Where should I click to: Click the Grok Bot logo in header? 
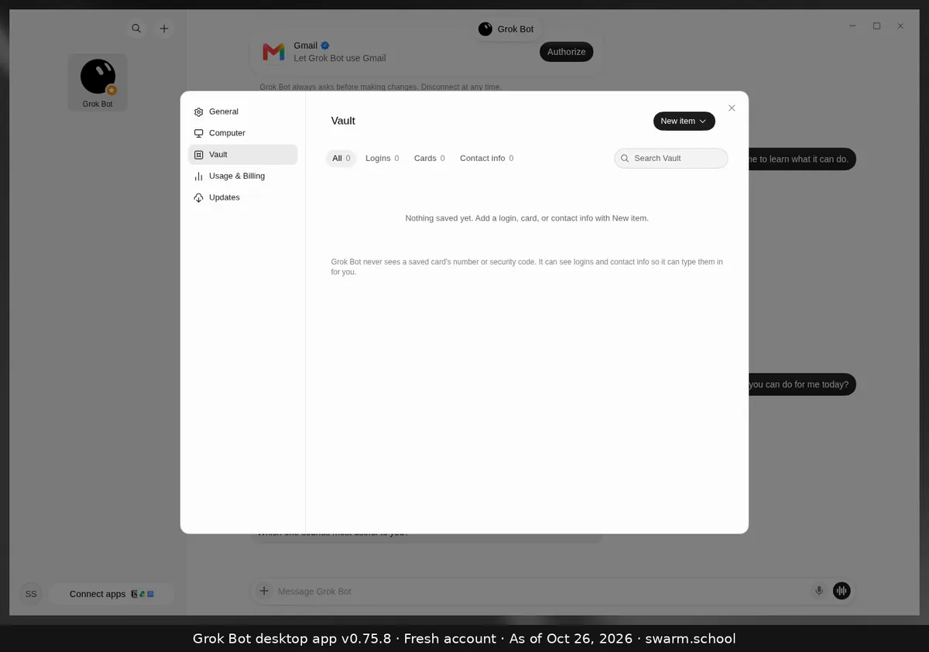tap(485, 29)
